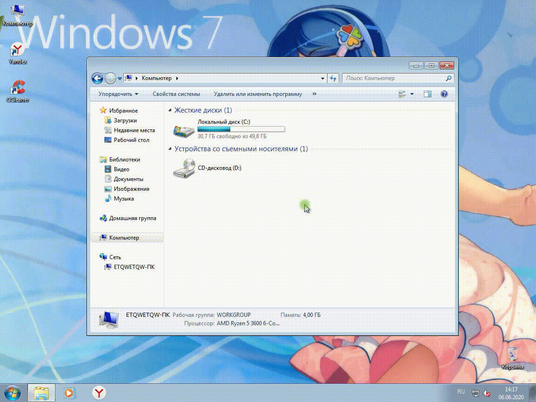
Task: Click the Explorer taskbar button
Action: [41, 393]
